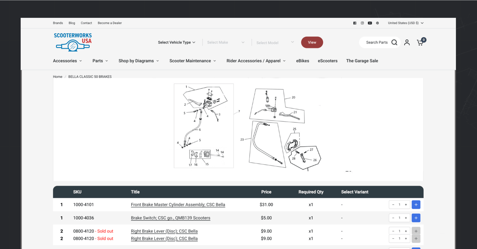Click BELLA CLASSIC 50 BRAKES breadcrumb text

(x=90, y=77)
